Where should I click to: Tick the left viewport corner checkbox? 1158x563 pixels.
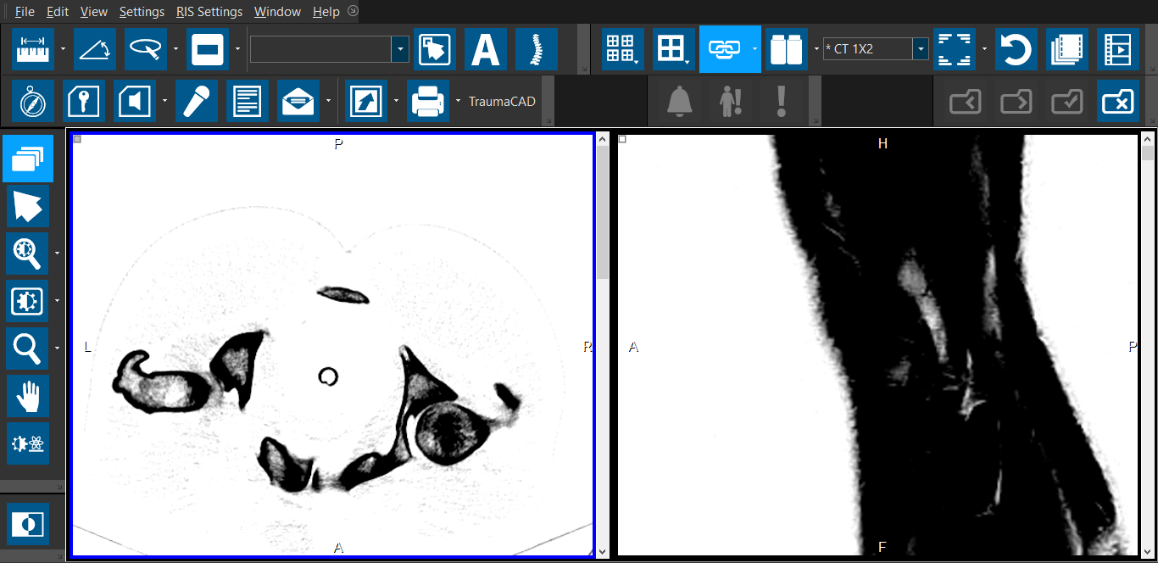point(77,139)
